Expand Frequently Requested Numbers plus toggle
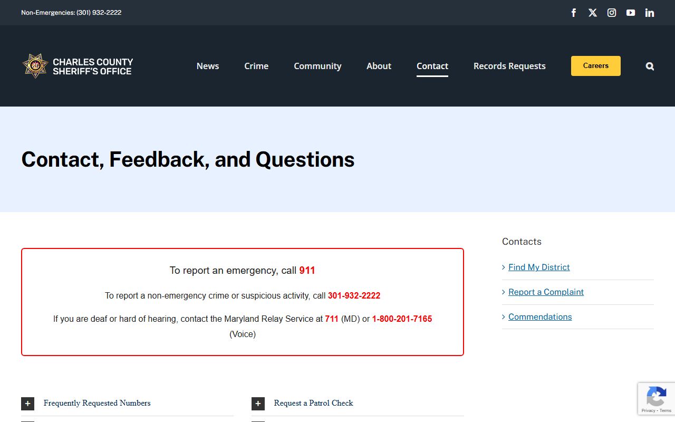Screen dimensions: 675x422 tap(28, 404)
